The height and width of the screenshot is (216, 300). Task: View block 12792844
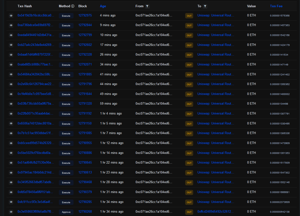(x=85, y=25)
